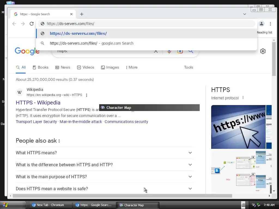The height and width of the screenshot is (209, 279).
Task: Open Google search settings gear
Action: pos(263,51)
